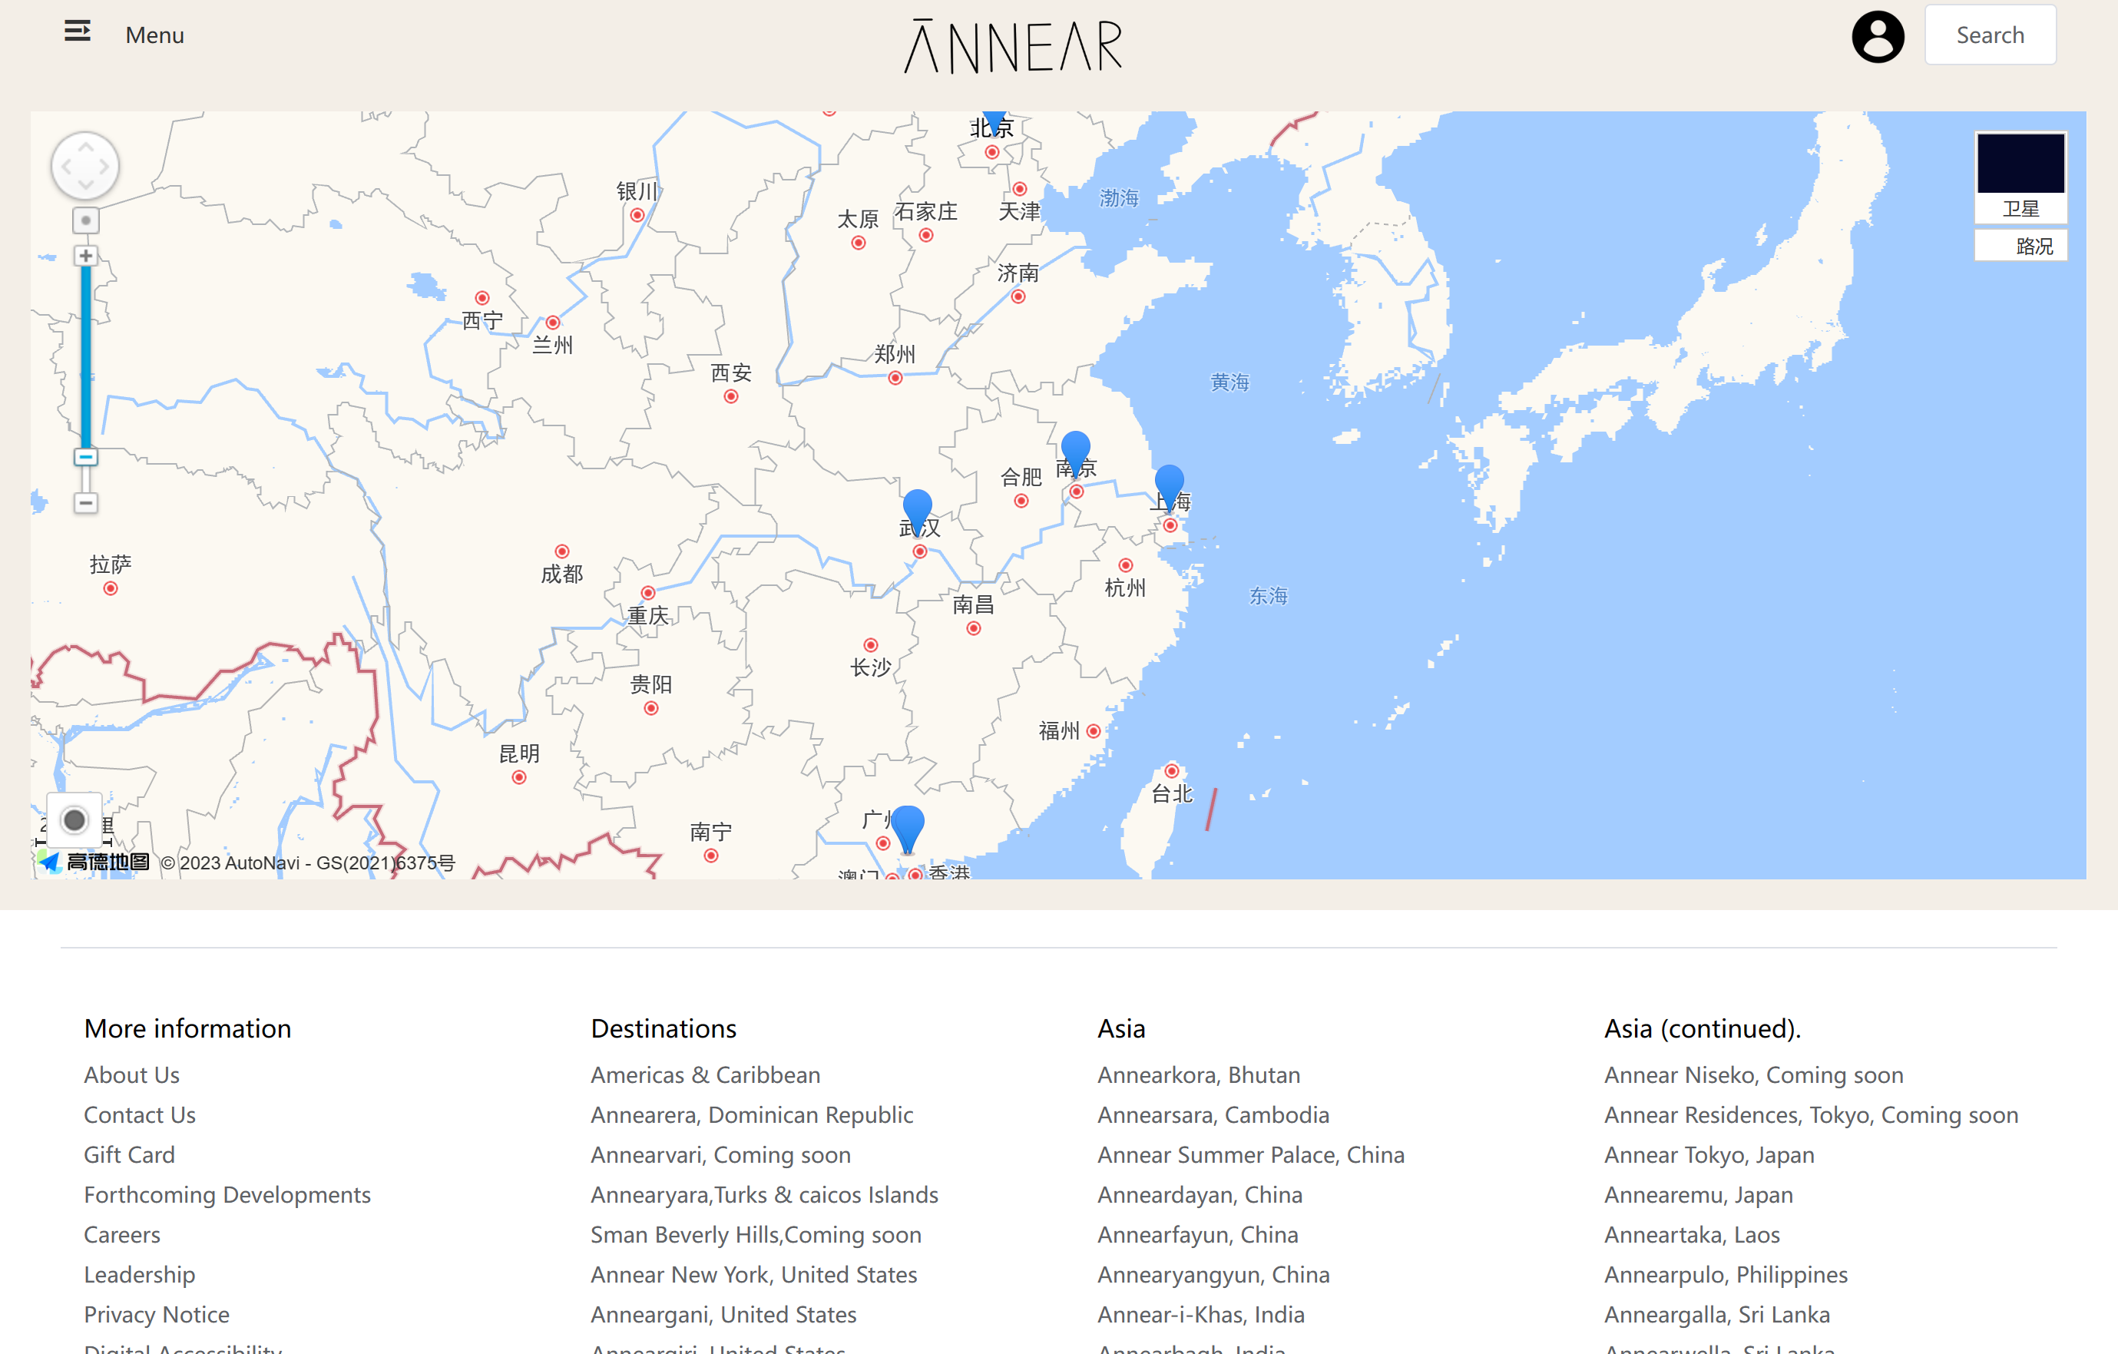Open Anneargalla, Sri Lanka link

[1717, 1316]
